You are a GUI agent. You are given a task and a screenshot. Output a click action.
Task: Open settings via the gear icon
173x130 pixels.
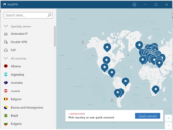[134, 5]
